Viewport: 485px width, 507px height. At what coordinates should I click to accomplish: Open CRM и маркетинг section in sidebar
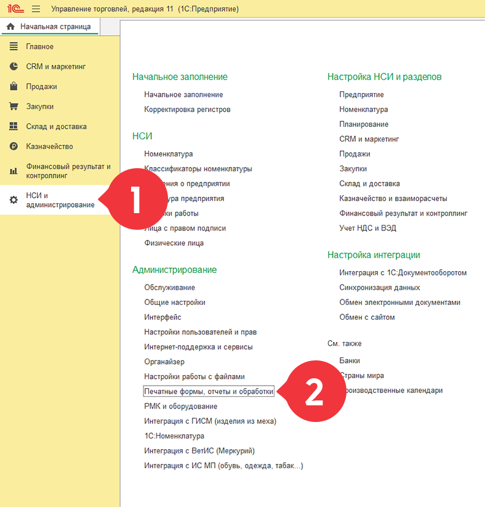[55, 67]
